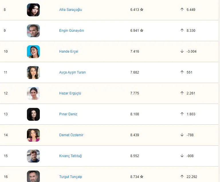Viewport: 220px width, 182px height.
Task: Click the up arrow next to 22.292
Action: coord(182,177)
